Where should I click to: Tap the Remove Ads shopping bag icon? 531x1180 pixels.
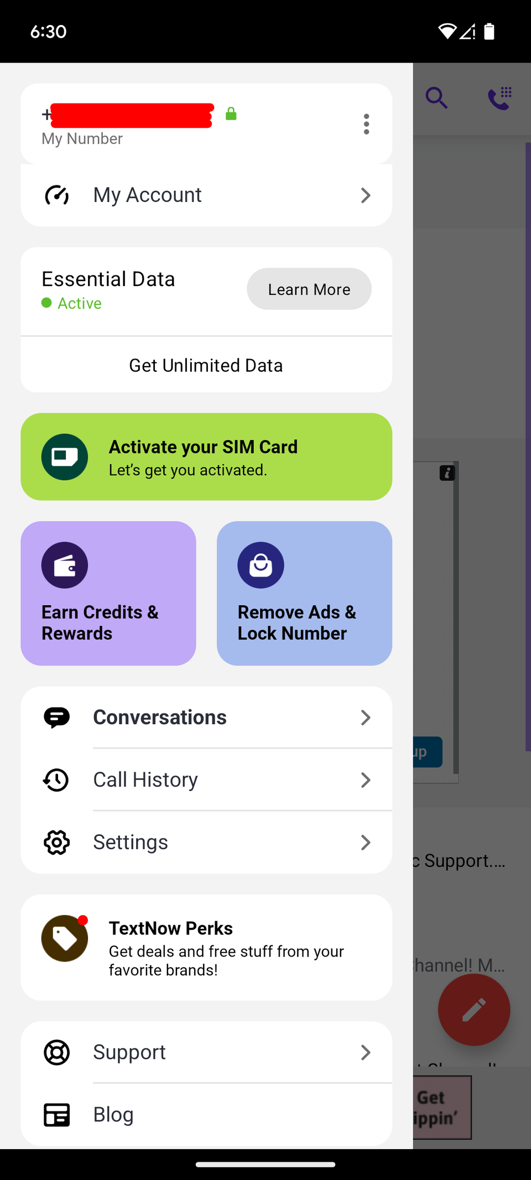click(x=261, y=565)
